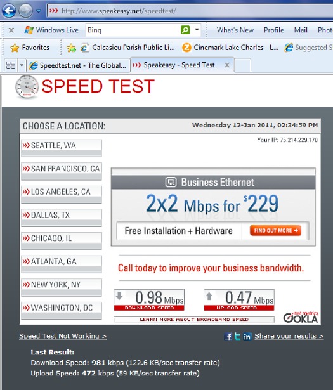Click inside the Bing search field

[x=133, y=30]
